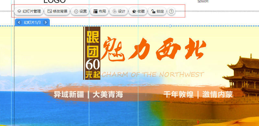Open the question mark help icon
The width and height of the screenshot is (259, 126).
(172, 11)
